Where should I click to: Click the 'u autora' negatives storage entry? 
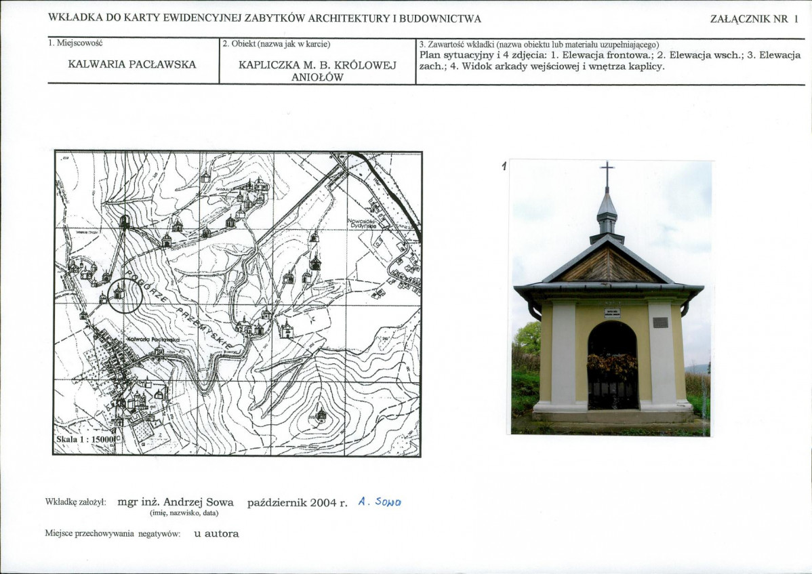point(216,533)
